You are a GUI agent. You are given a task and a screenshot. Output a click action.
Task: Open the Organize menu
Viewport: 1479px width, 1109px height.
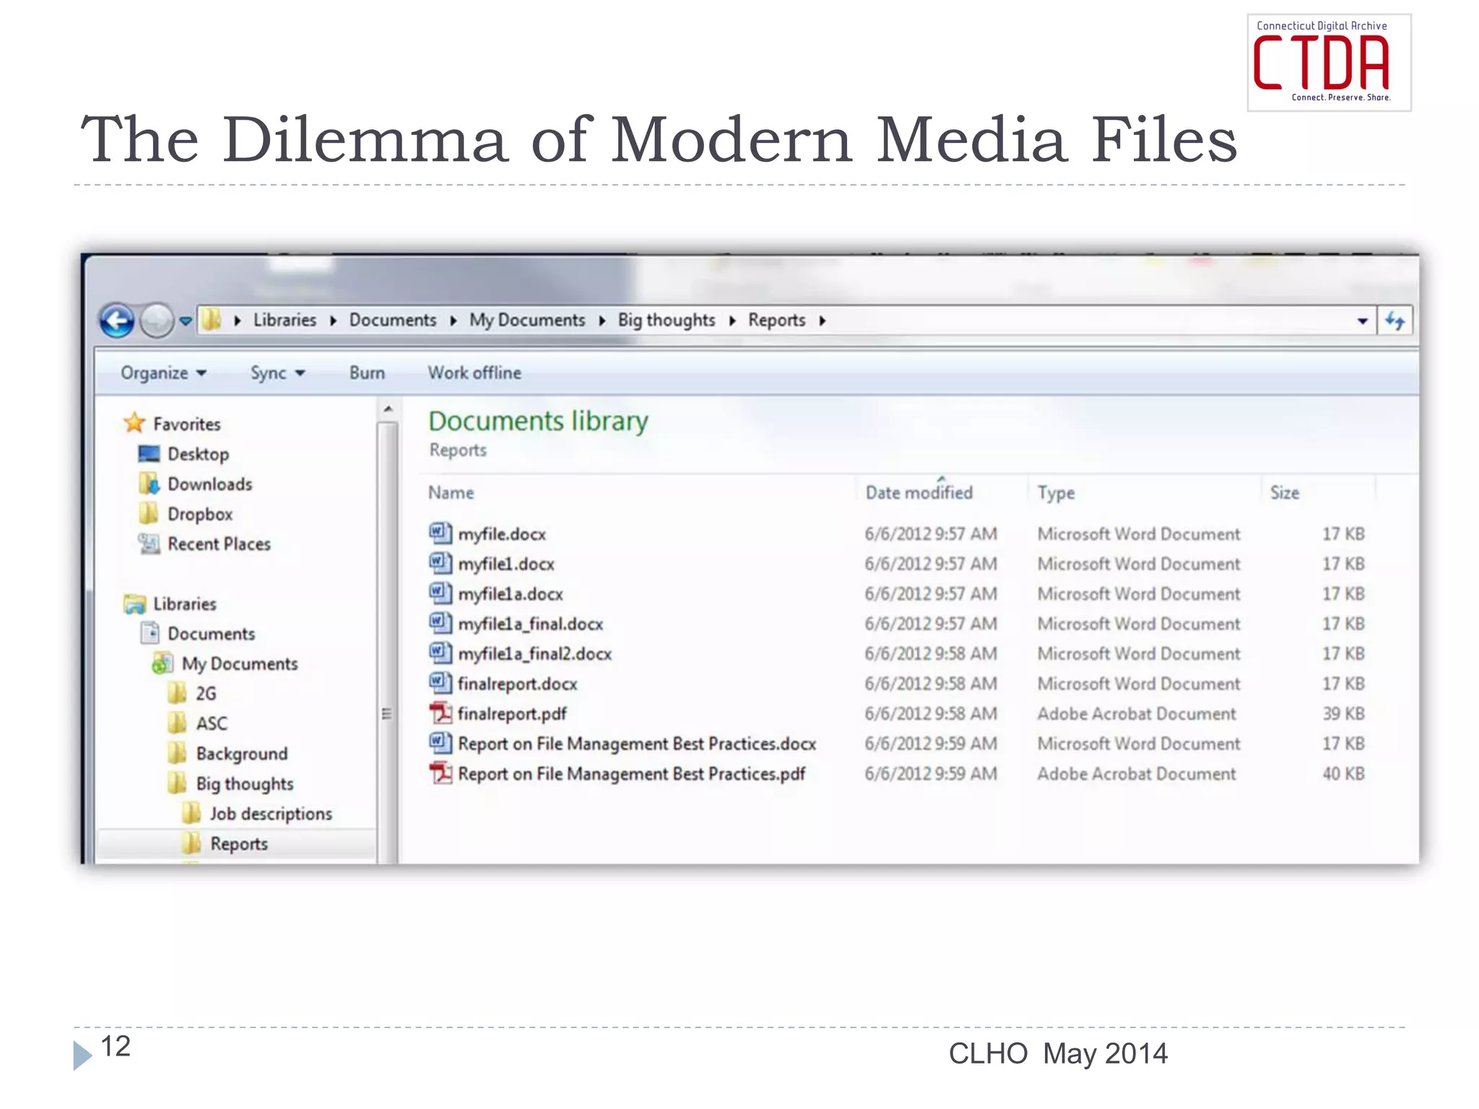(163, 373)
